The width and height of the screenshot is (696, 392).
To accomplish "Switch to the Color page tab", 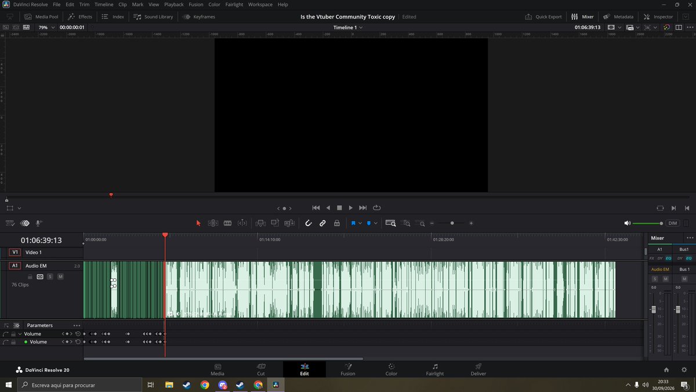I will [391, 369].
